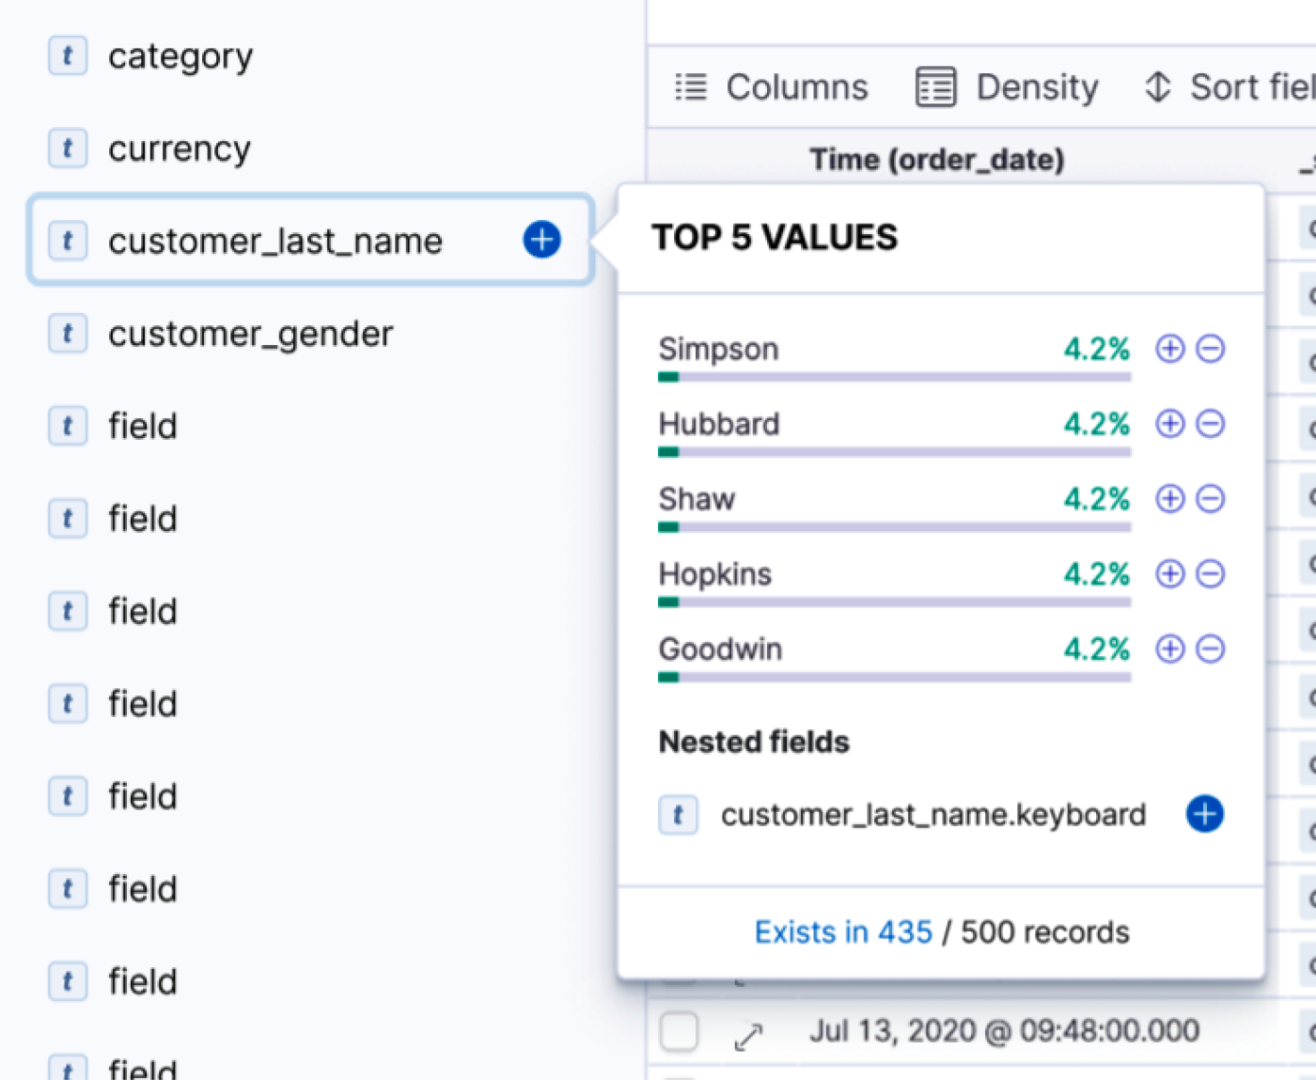Click the text type icon next to customer_gender
This screenshot has height=1080, width=1316.
click(67, 333)
